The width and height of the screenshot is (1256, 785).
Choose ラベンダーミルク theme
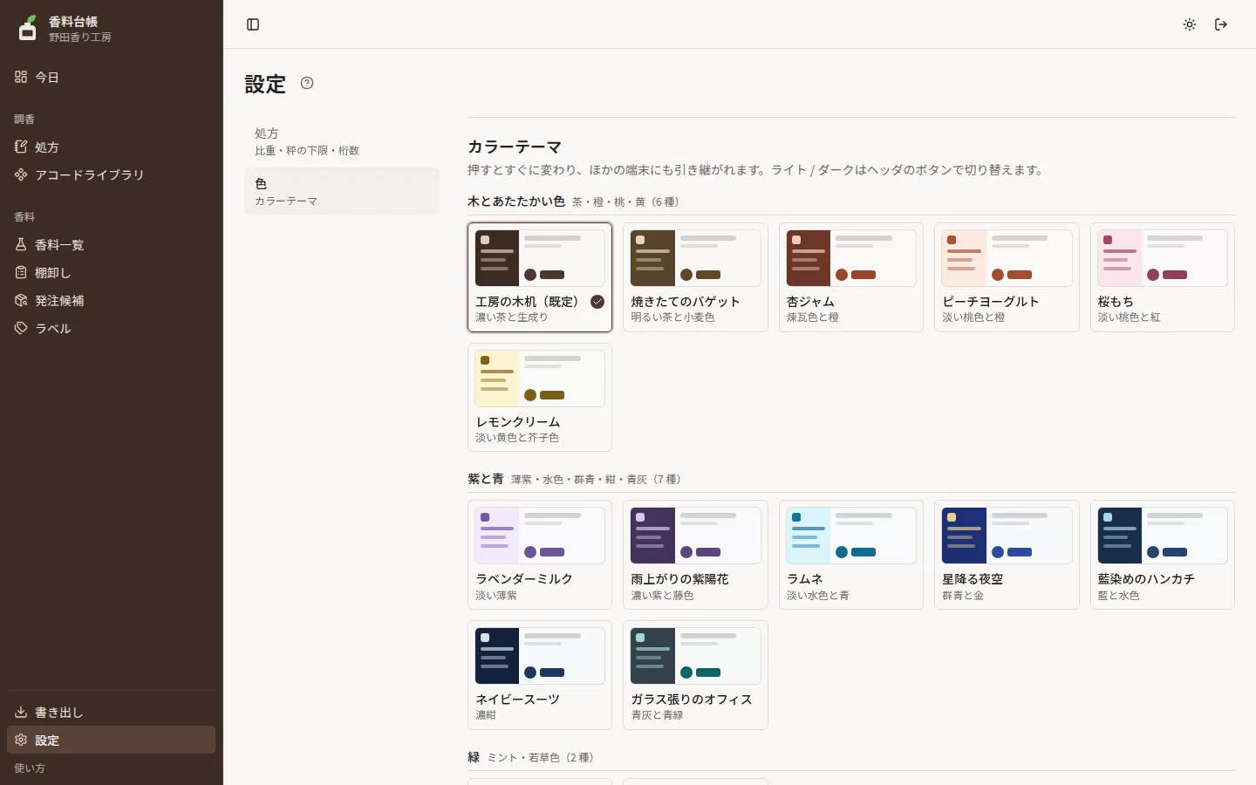[540, 555]
